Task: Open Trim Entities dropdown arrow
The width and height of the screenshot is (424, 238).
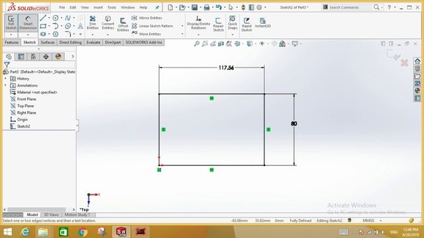Action: click(93, 35)
